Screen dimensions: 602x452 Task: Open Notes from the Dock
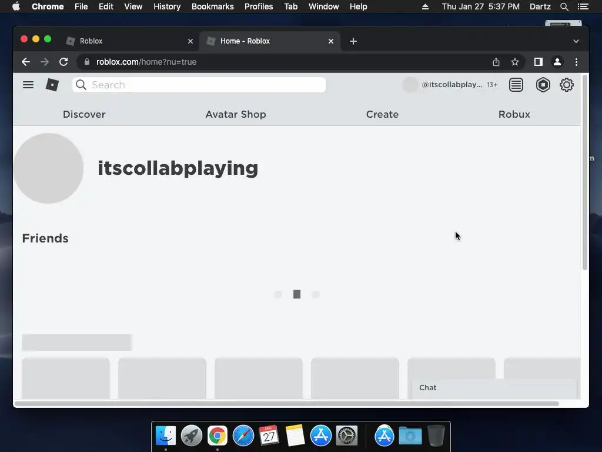click(x=295, y=436)
